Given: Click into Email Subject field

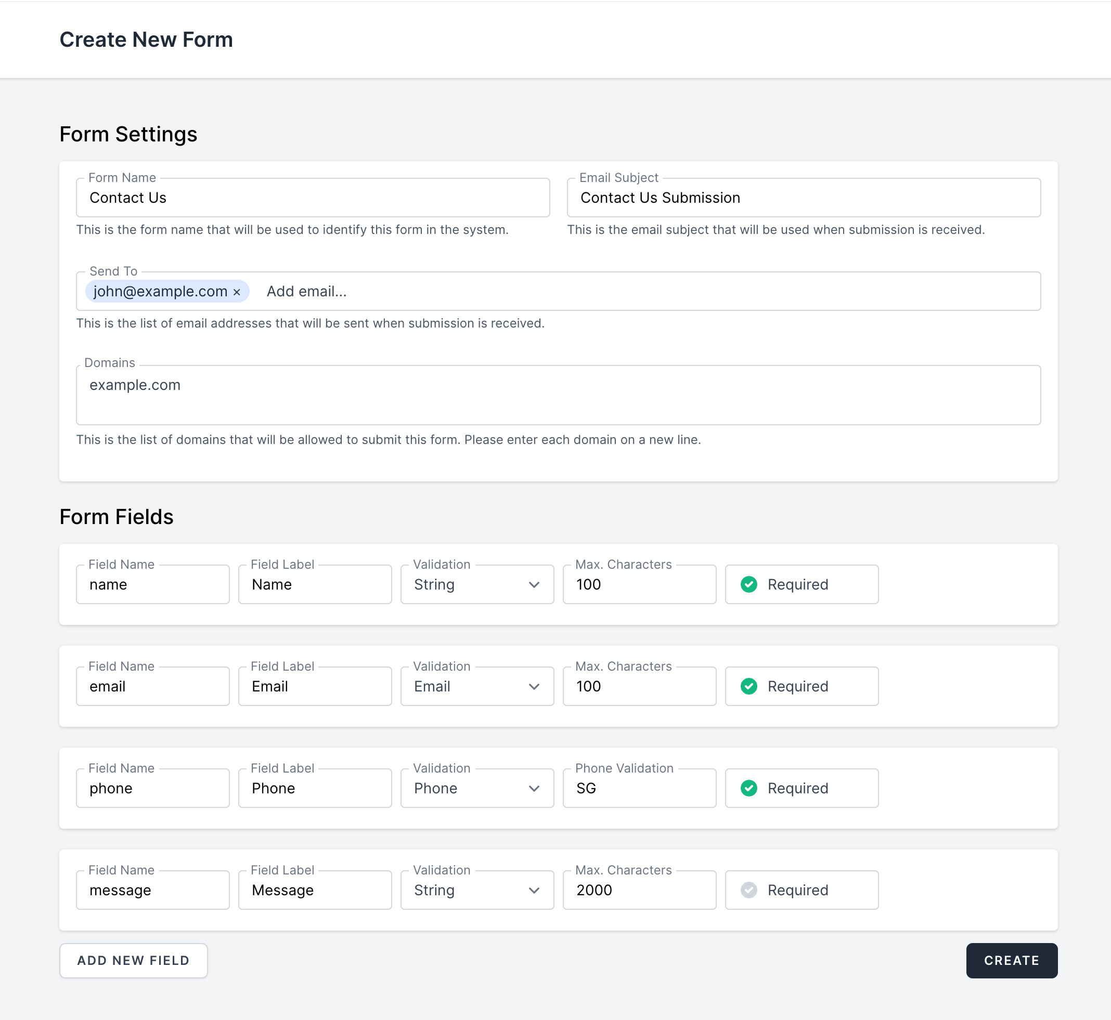Looking at the screenshot, I should 804,198.
